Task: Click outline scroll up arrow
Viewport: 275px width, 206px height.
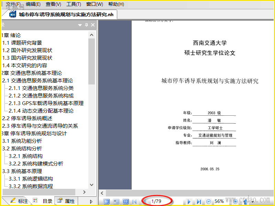Action: (x=91, y=35)
